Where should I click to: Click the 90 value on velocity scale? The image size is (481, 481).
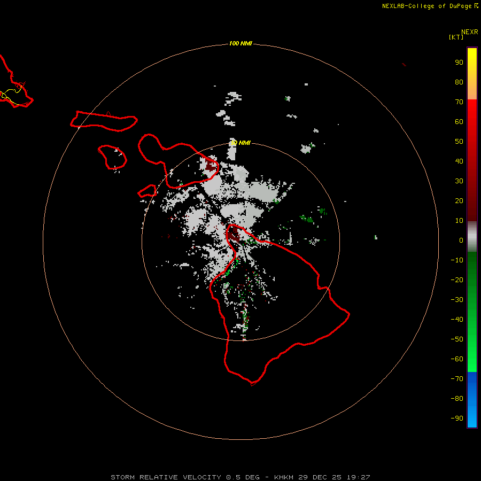click(459, 63)
